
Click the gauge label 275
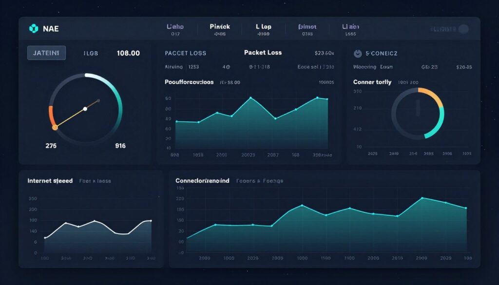tap(51, 146)
